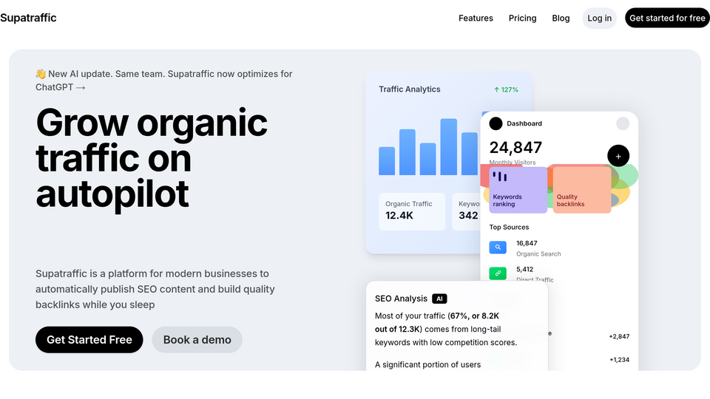Click the tallest bar in Traffic Analytics chart
The width and height of the screenshot is (710, 399).
pyautogui.click(x=449, y=146)
